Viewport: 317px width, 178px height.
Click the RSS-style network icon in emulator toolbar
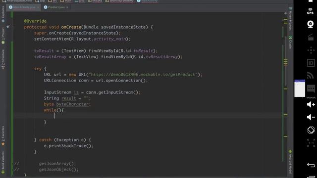(311, 76)
